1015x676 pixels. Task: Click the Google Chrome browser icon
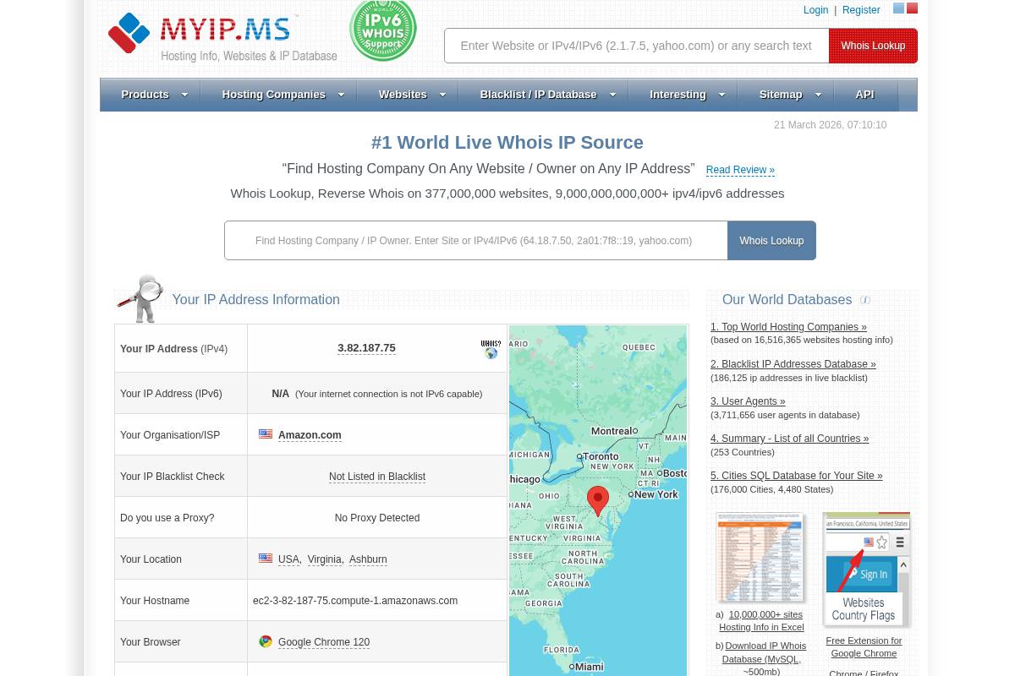(x=266, y=641)
